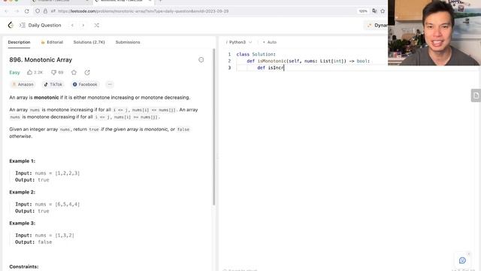Screen dimensions: 481x271
Task: Click the site lock icon
Action: click(45, 11)
